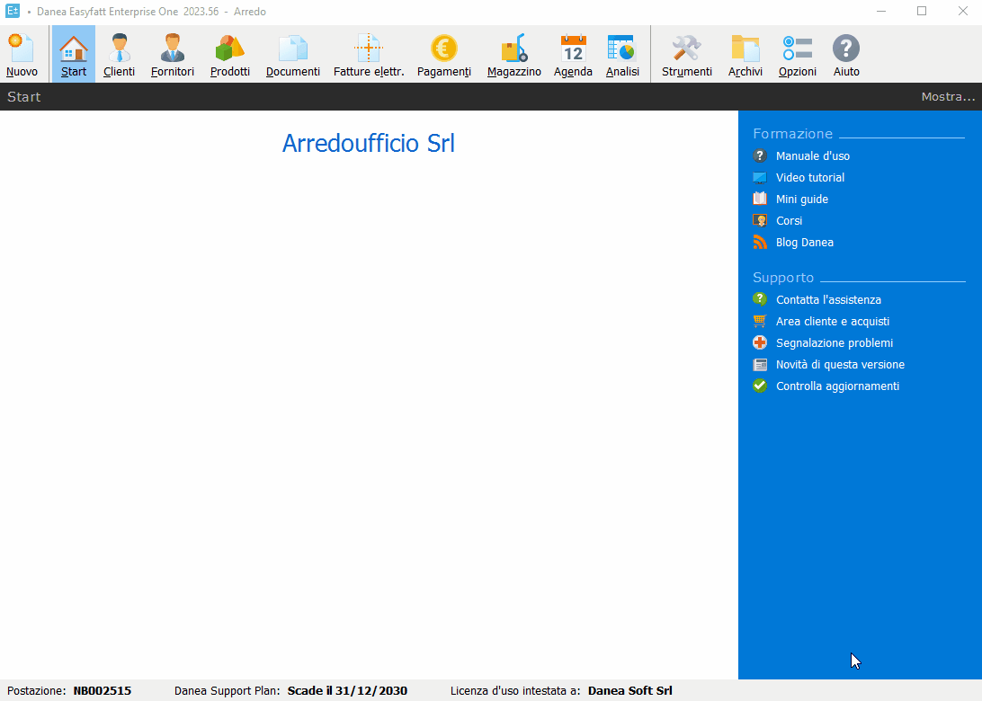
Task: Open the Clienti section
Action: (x=119, y=55)
